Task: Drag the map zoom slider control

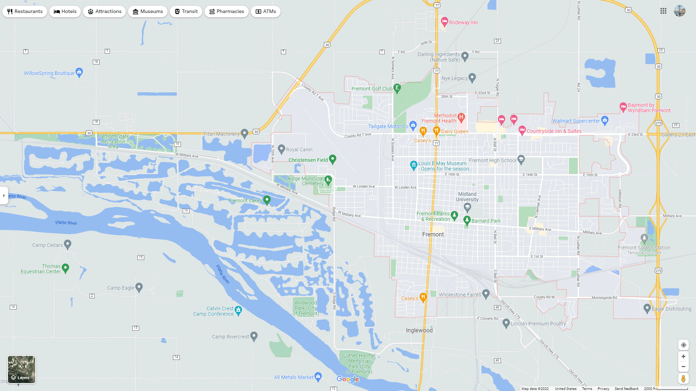Action: tap(684, 361)
